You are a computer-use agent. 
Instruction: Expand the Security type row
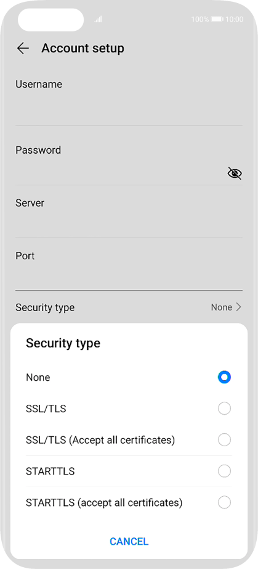click(129, 307)
